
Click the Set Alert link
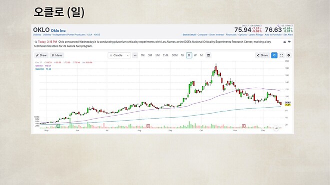point(288,34)
